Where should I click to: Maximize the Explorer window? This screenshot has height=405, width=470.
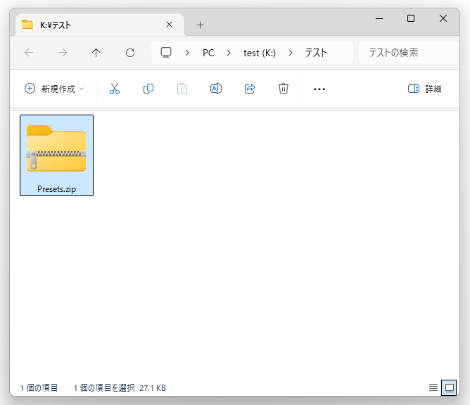411,18
